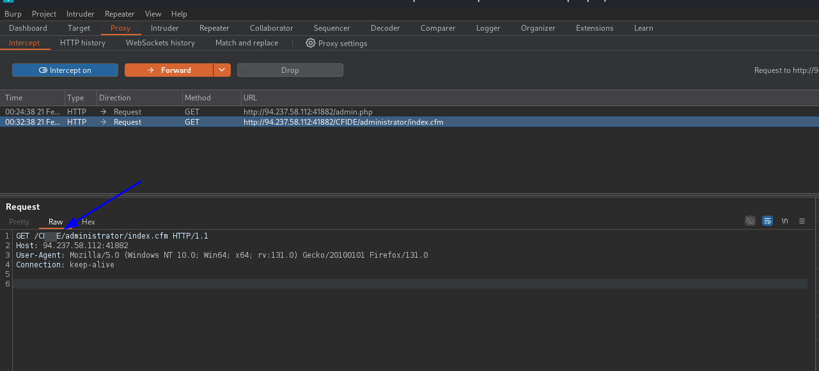
Task: Turn off the Intercept on toggle
Action: point(65,70)
